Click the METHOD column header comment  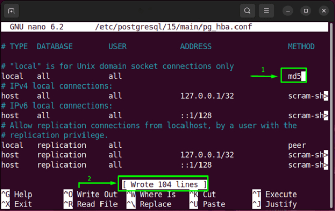(x=301, y=47)
